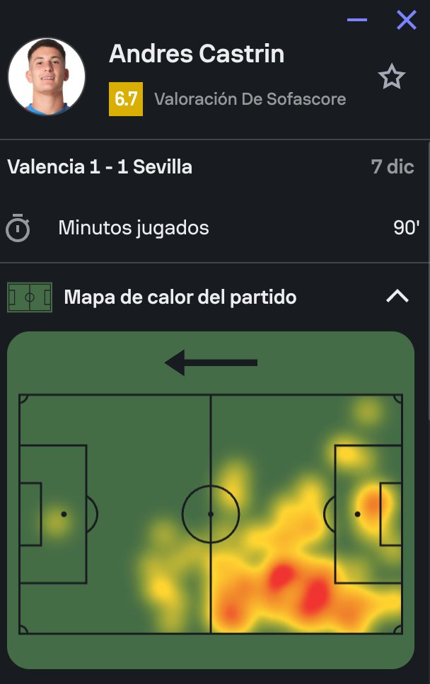430x684 pixels.
Task: Click the stopwatch icon beside Minutos jugados
Action: [18, 228]
